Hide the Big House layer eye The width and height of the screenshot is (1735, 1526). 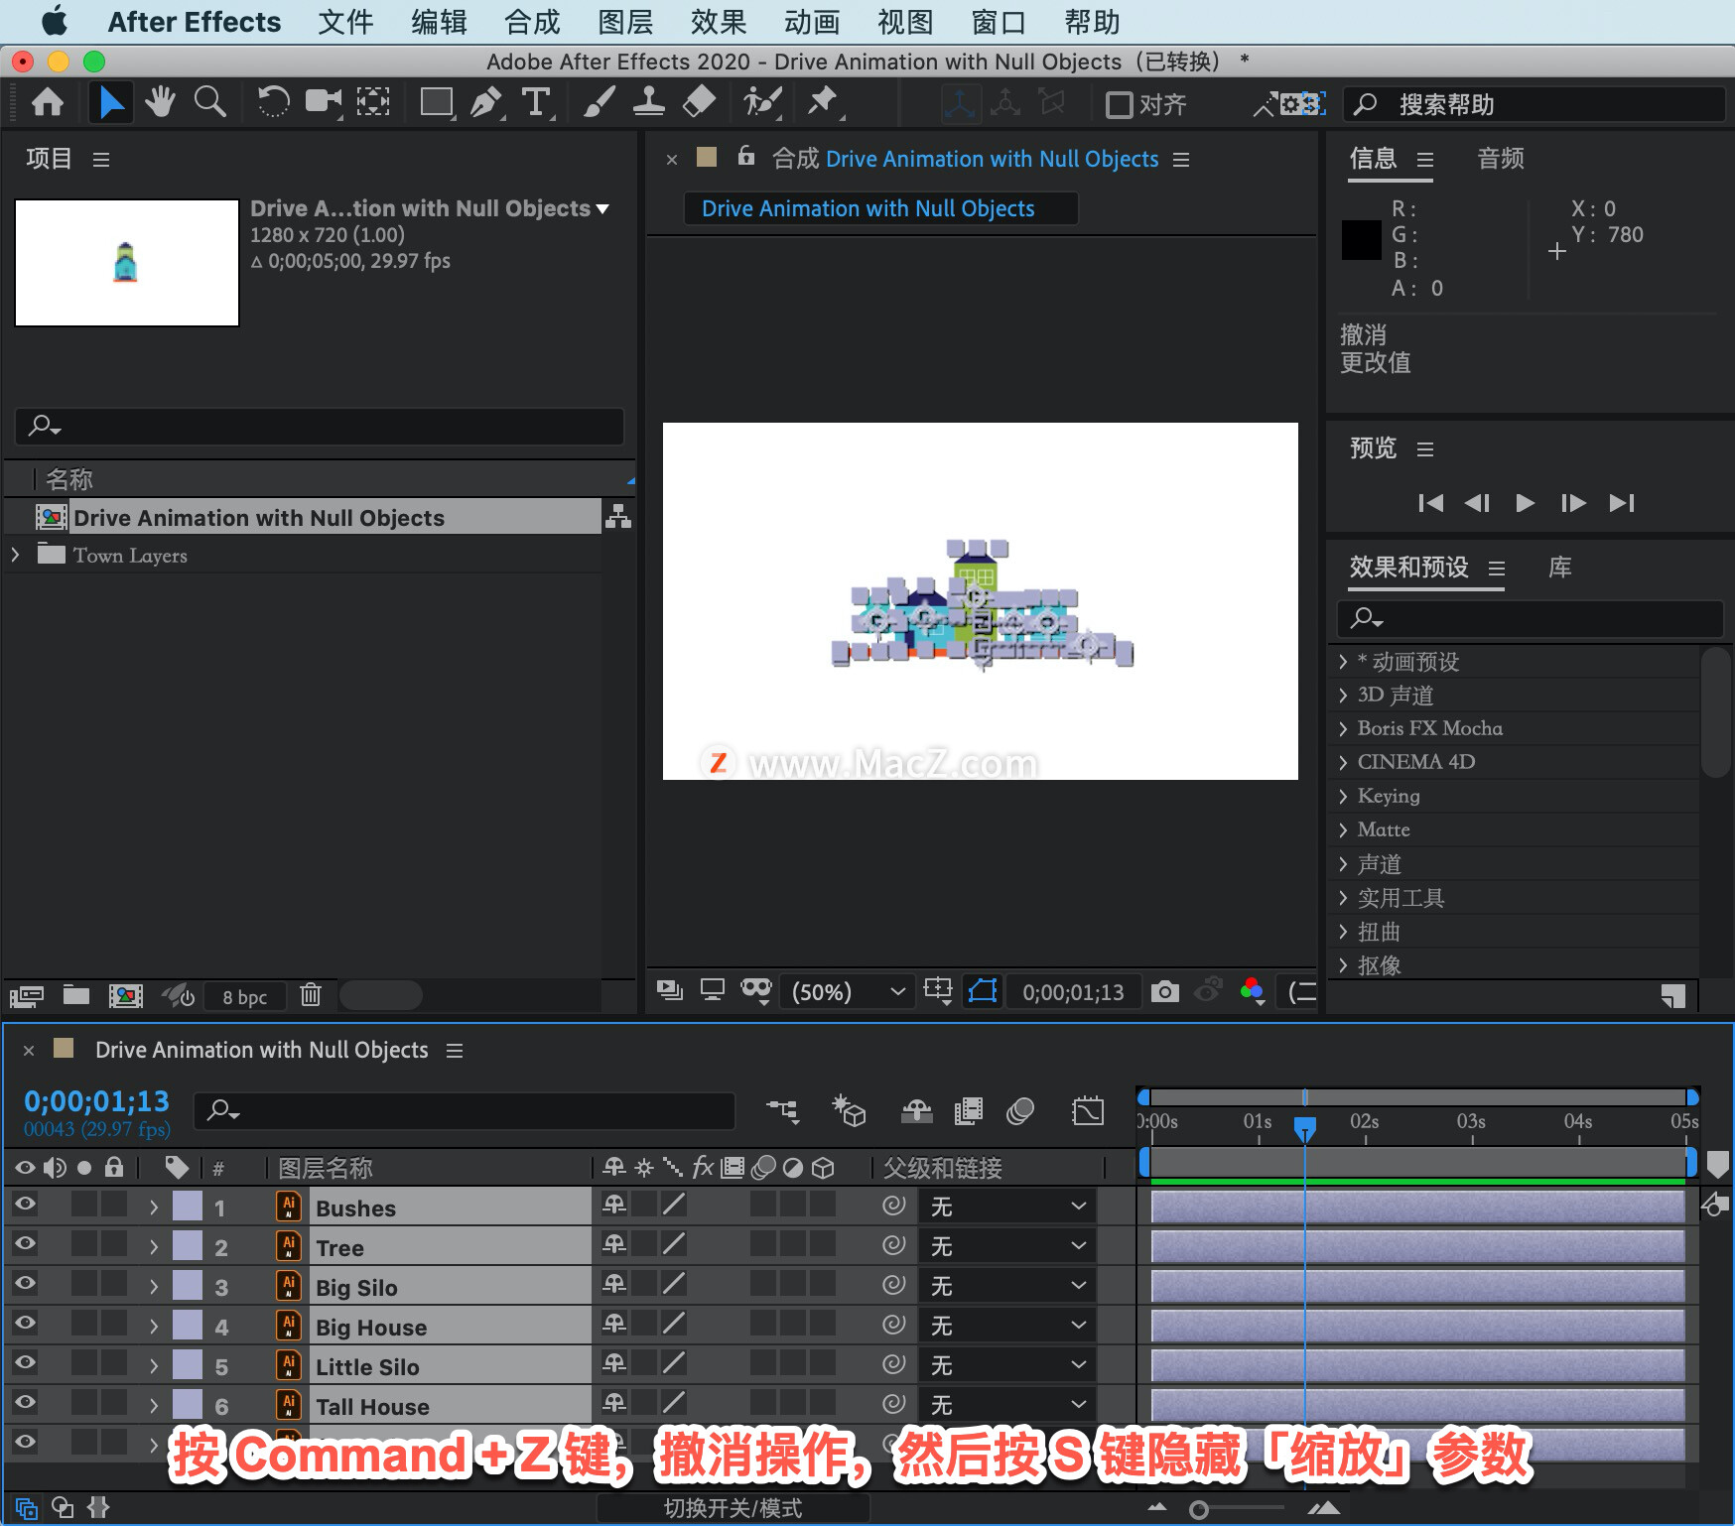coord(25,1324)
